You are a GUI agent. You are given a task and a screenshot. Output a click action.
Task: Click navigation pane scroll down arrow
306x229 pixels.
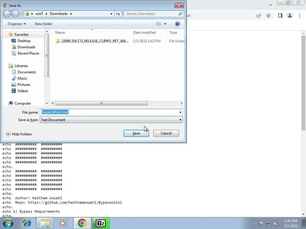pyautogui.click(x=47, y=103)
